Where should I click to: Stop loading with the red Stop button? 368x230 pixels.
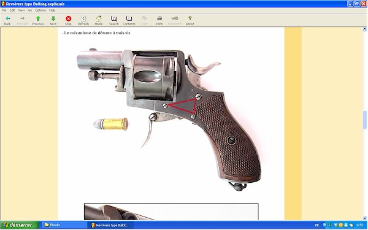68,20
